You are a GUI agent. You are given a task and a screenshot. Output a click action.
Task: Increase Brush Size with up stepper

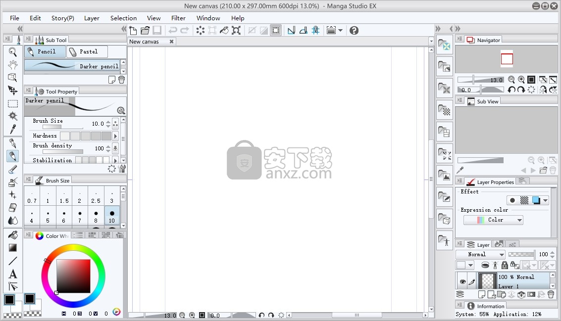[x=108, y=122]
